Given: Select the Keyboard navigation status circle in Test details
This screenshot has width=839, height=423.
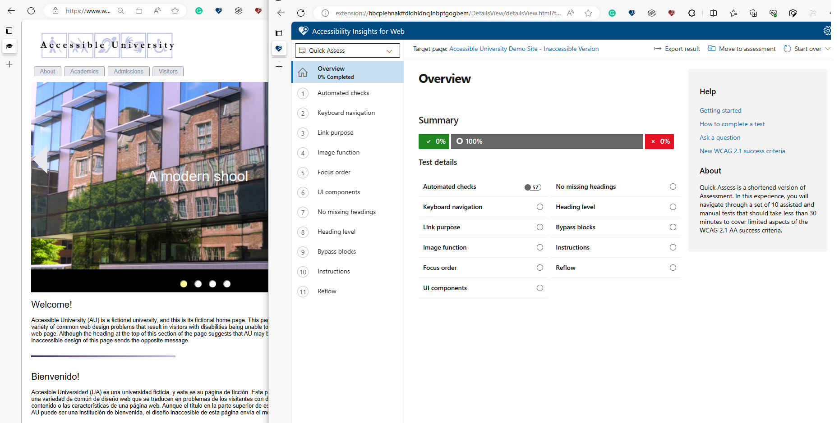Looking at the screenshot, I should (540, 207).
